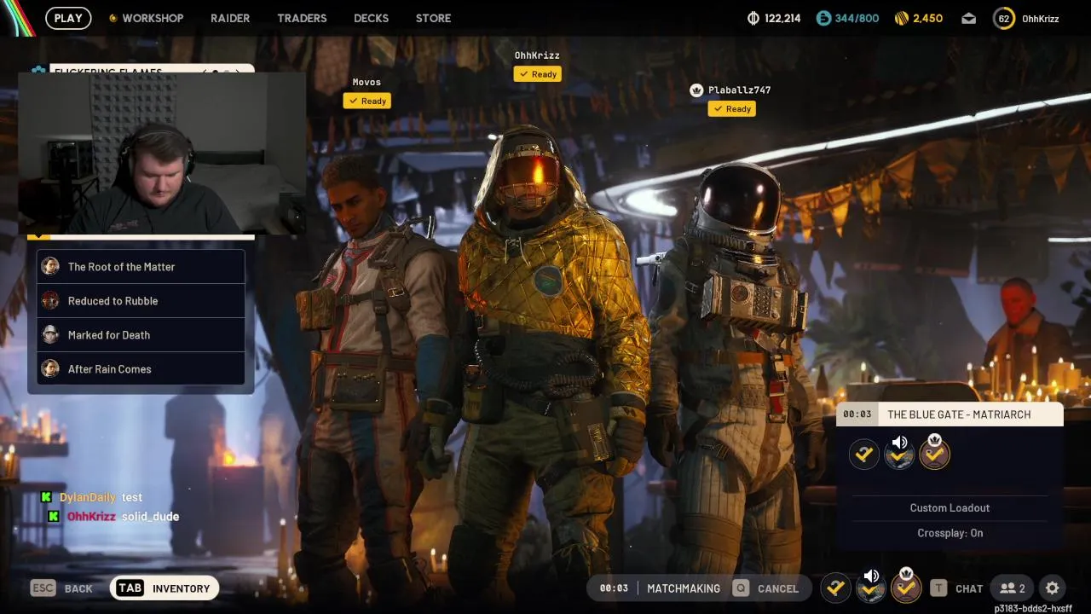1091x614 pixels.
Task: Open Inventory via the TAB button
Action: 165,588
